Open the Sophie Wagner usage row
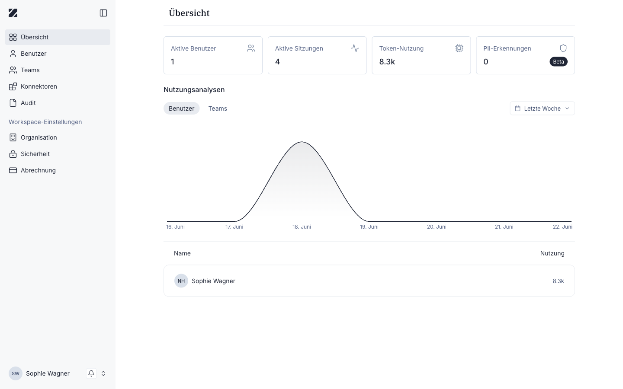 [369, 281]
